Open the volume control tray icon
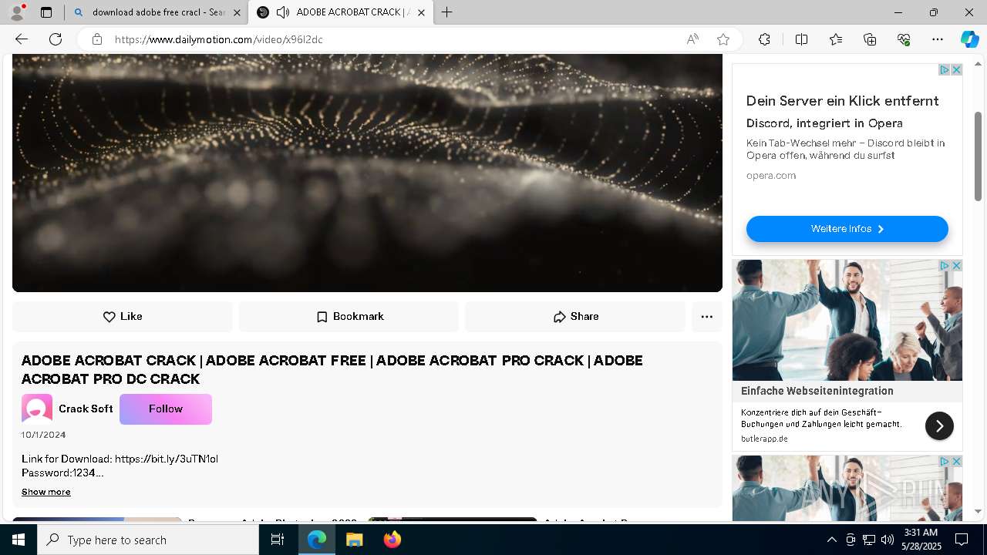 (x=887, y=540)
